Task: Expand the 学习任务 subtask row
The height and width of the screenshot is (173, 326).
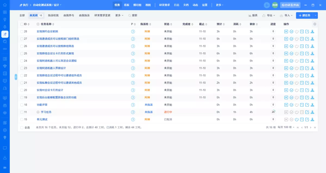Action: [x=38, y=112]
